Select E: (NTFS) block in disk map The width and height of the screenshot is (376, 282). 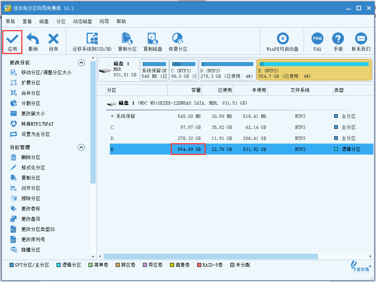pos(314,70)
